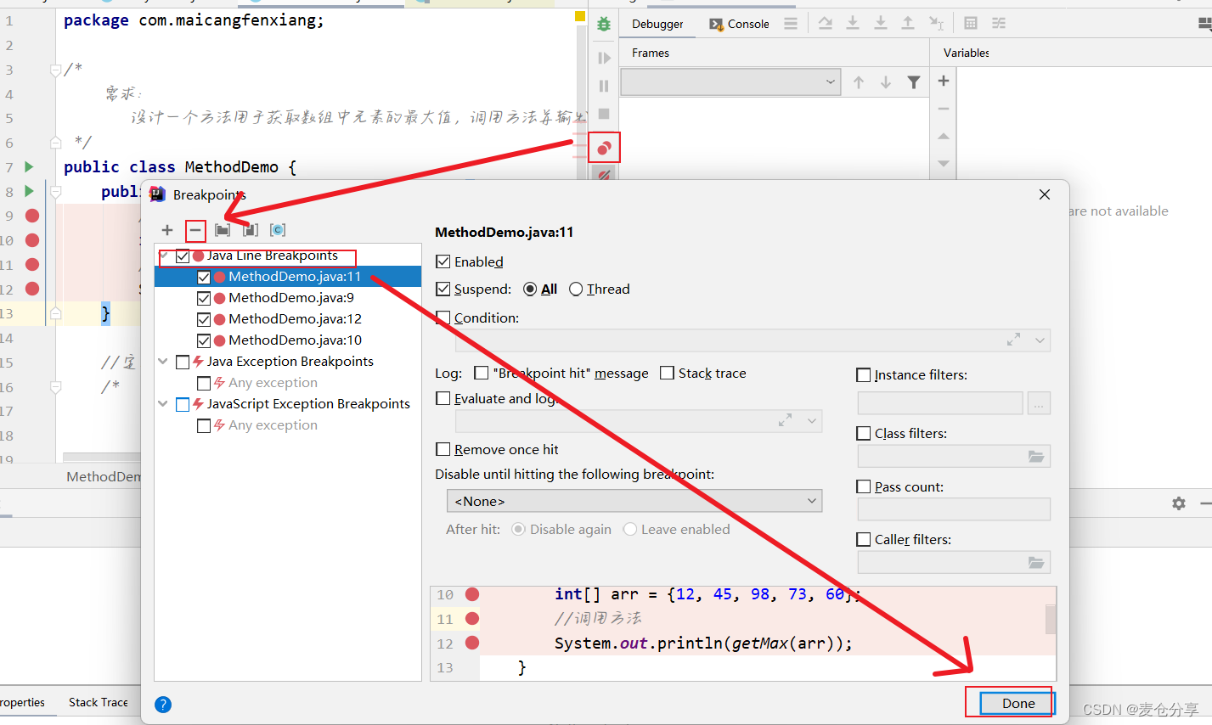Image resolution: width=1212 pixels, height=725 pixels.
Task: Click the Frames filter funnel icon
Action: tap(914, 82)
